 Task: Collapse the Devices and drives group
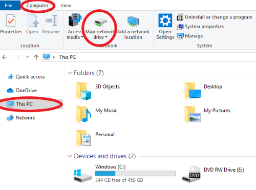coord(70,156)
